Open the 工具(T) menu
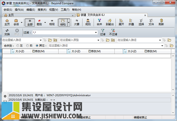The width and height of the screenshot is (177, 121). tap(65, 10)
